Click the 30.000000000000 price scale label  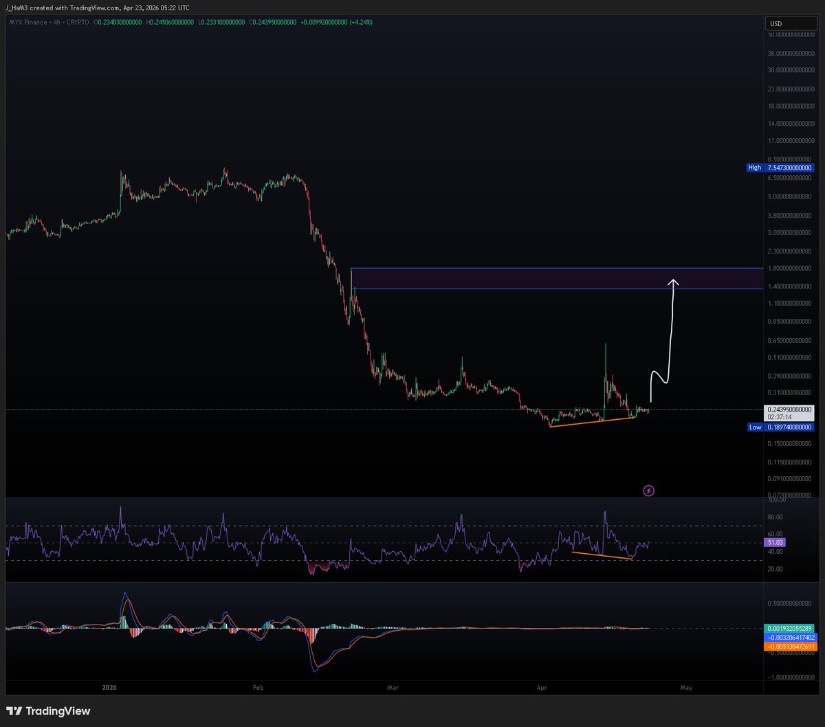[x=791, y=69]
